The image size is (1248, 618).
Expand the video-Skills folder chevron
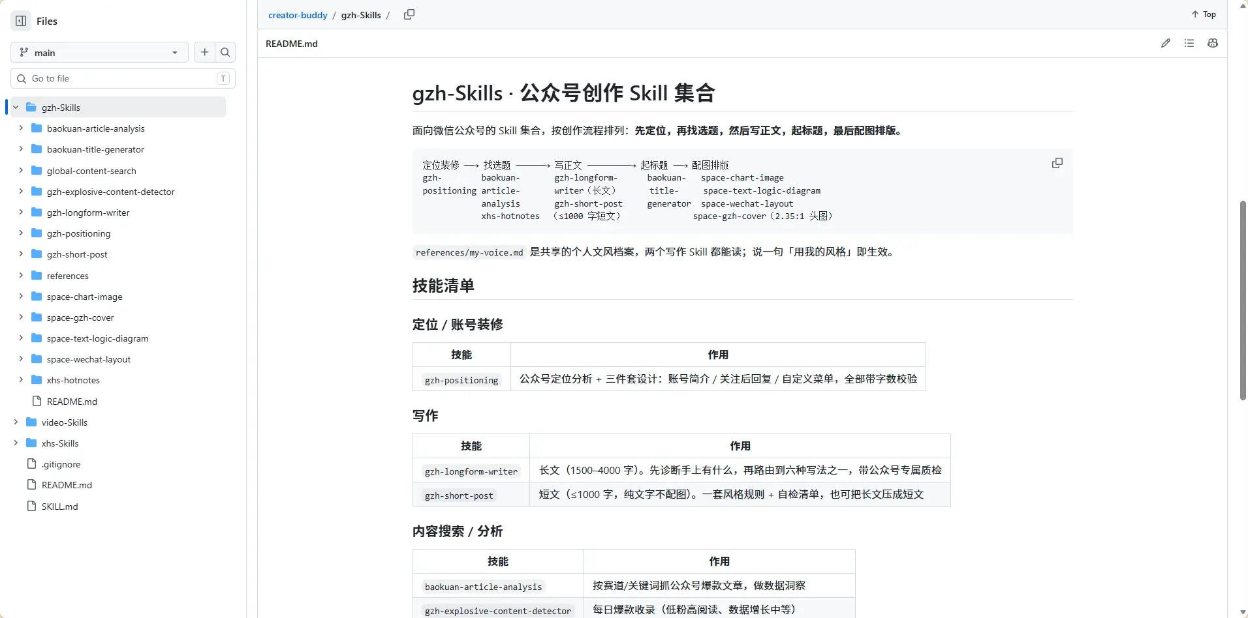coord(16,422)
